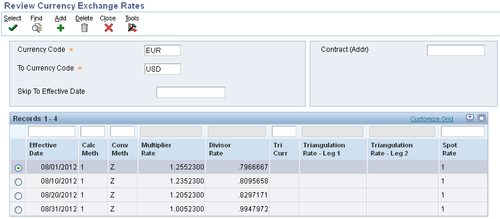Viewport: 500px width, 219px height.
Task: Open the Tools hammer icon
Action: tap(132, 28)
